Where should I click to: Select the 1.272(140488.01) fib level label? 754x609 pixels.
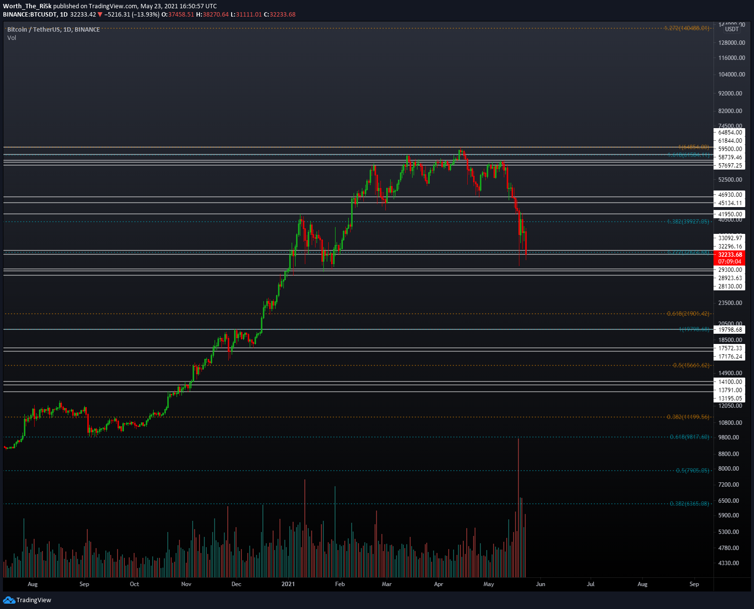point(687,28)
